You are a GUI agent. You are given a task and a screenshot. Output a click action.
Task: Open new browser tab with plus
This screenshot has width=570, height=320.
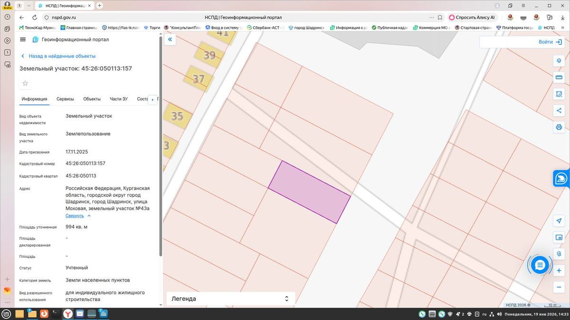click(99, 5)
